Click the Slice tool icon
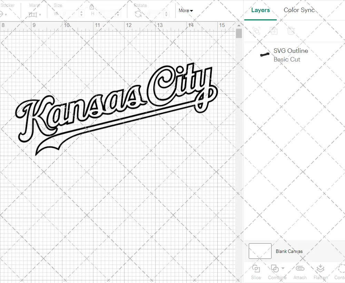345x283 pixels. point(256,269)
